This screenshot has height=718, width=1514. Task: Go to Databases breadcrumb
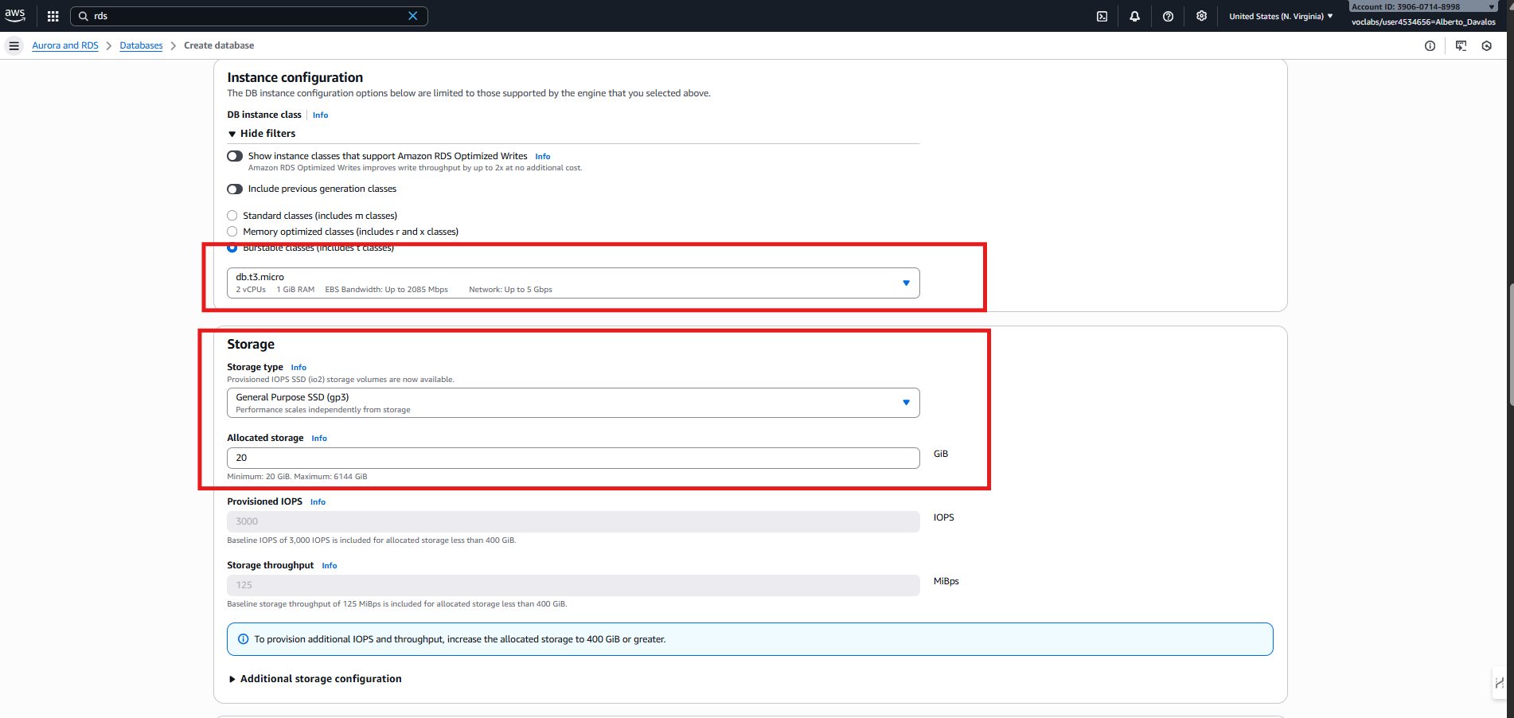pyautogui.click(x=141, y=45)
